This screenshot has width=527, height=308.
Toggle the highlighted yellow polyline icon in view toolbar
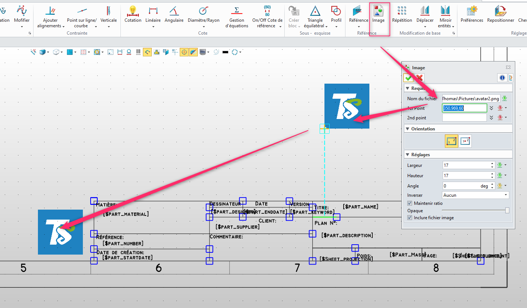coord(147,52)
